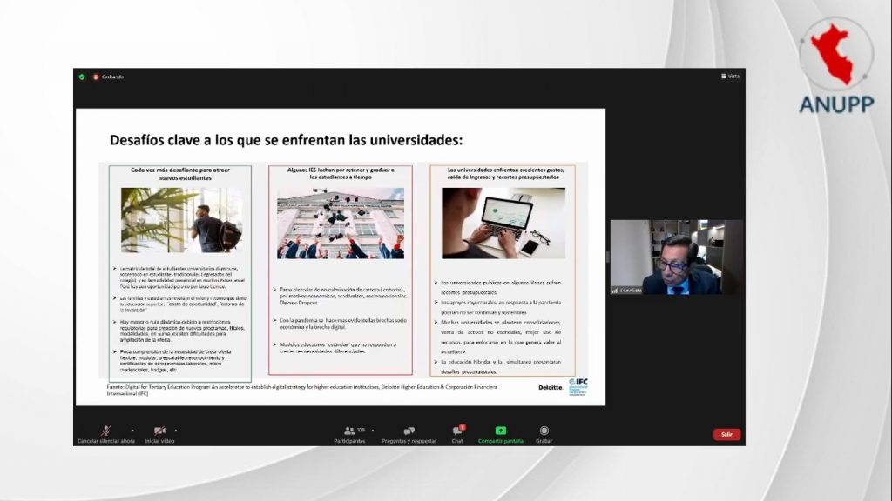Screen dimensions: 892x501
Task: Click the slide title 'Desafíos clave a los que se enfrentan las universidades:'
Action: coord(286,140)
